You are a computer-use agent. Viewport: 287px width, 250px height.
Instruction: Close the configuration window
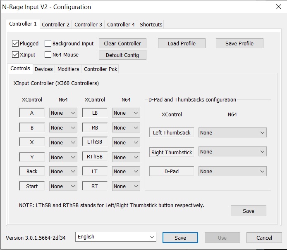coord(278,7)
